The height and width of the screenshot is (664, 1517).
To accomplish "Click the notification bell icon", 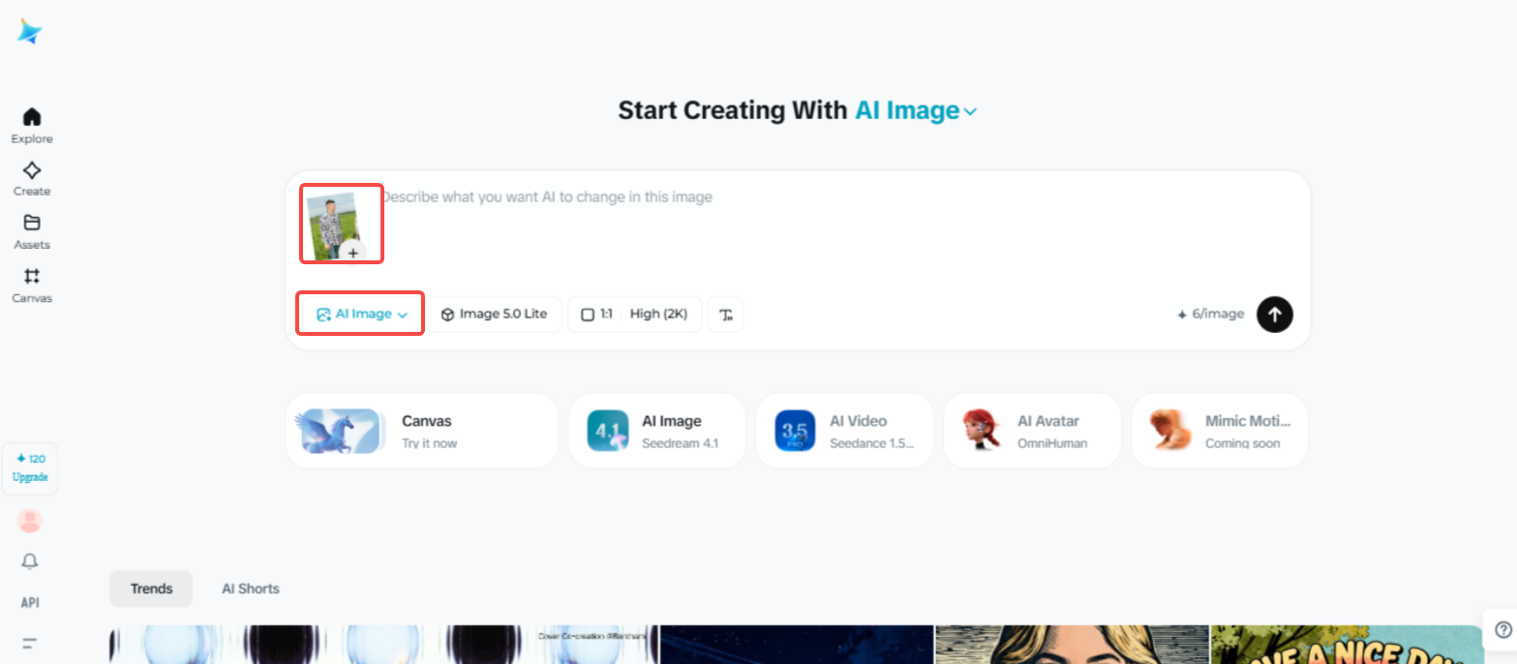I will [29, 561].
